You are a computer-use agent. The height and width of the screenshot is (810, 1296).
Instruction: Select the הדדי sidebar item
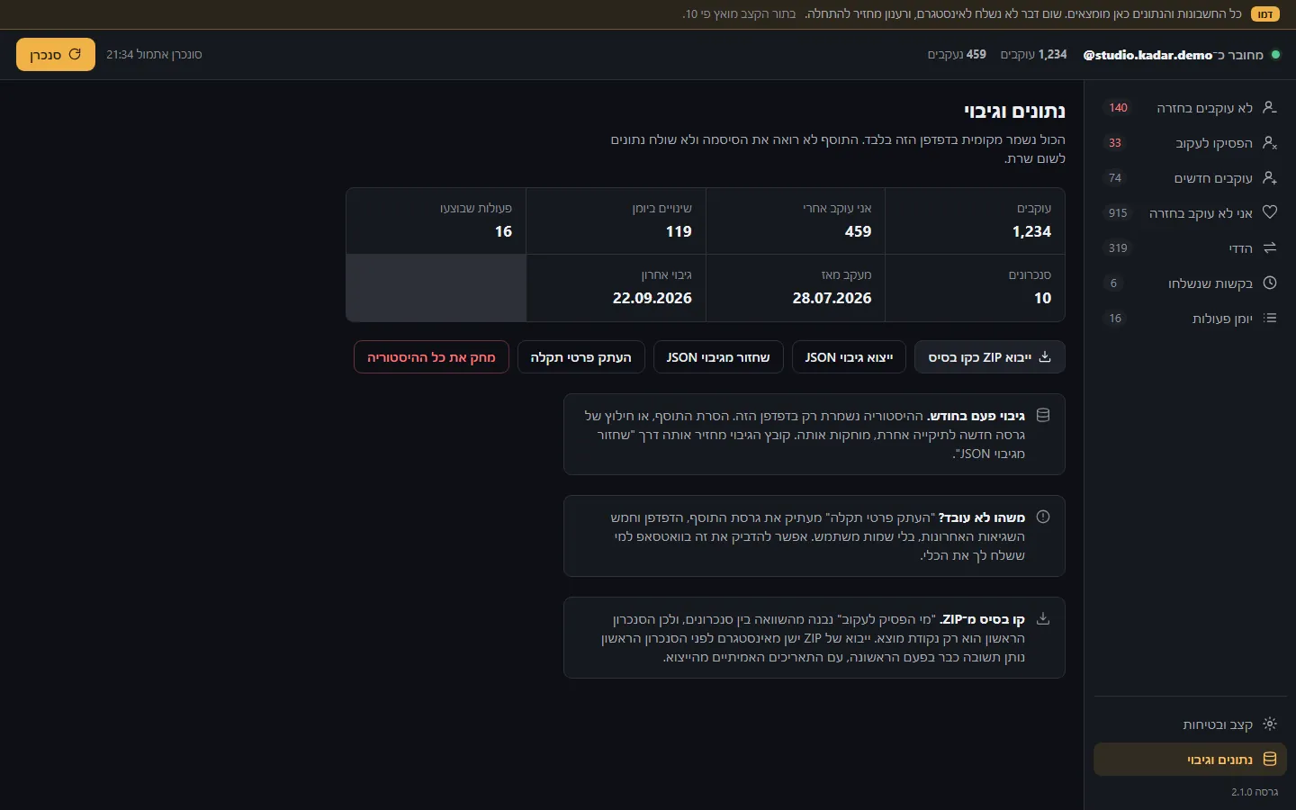click(x=1190, y=248)
